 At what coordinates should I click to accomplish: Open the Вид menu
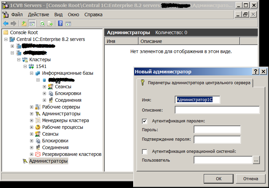pyautogui.click(x=58, y=15)
